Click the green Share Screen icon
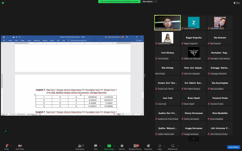The height and width of the screenshot is (151, 242). [109, 146]
